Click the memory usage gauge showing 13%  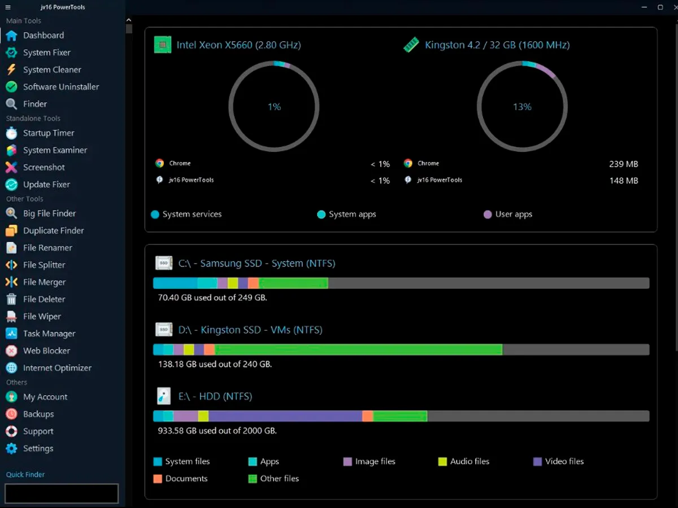(x=522, y=107)
